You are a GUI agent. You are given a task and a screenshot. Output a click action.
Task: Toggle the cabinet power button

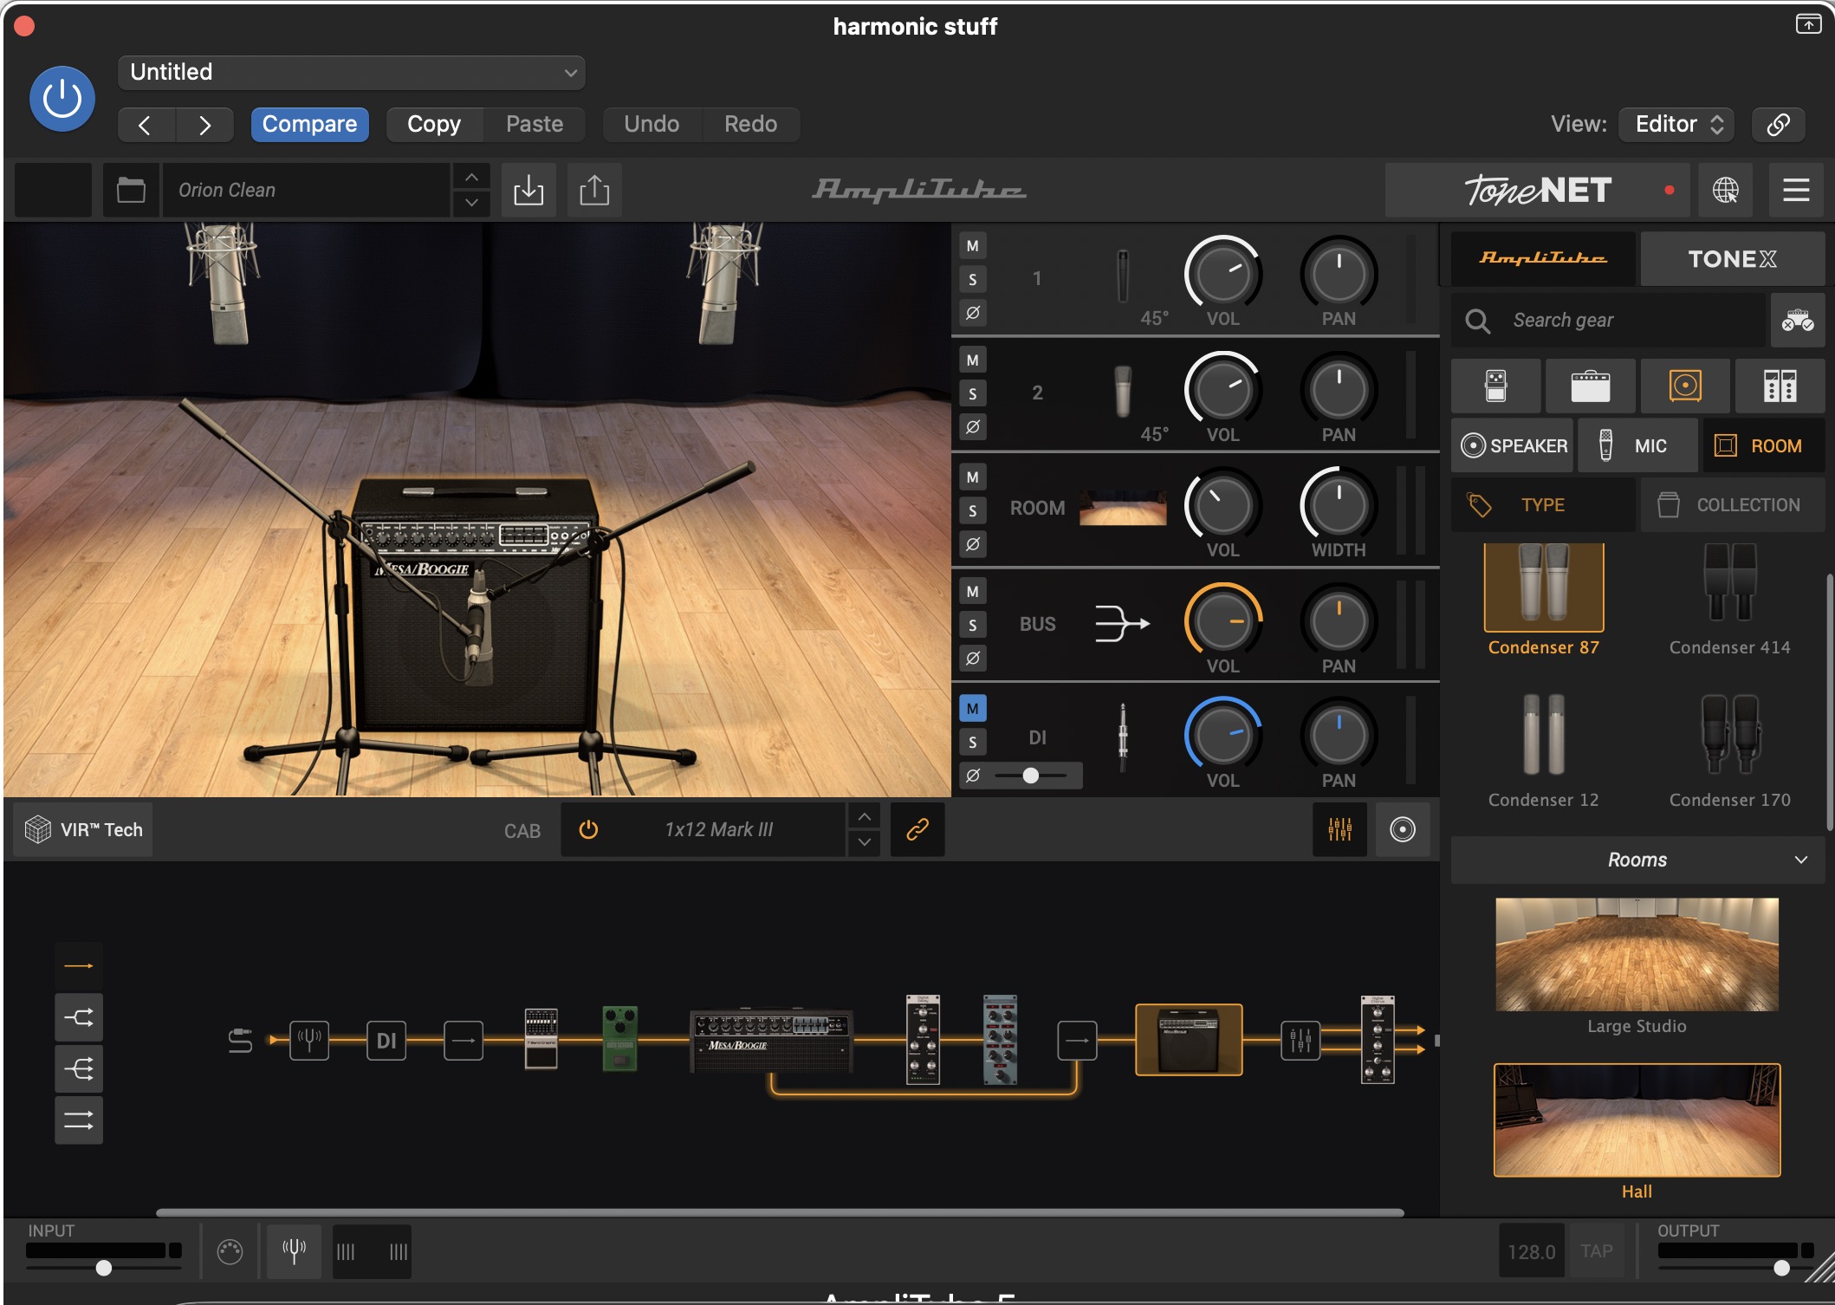point(588,829)
